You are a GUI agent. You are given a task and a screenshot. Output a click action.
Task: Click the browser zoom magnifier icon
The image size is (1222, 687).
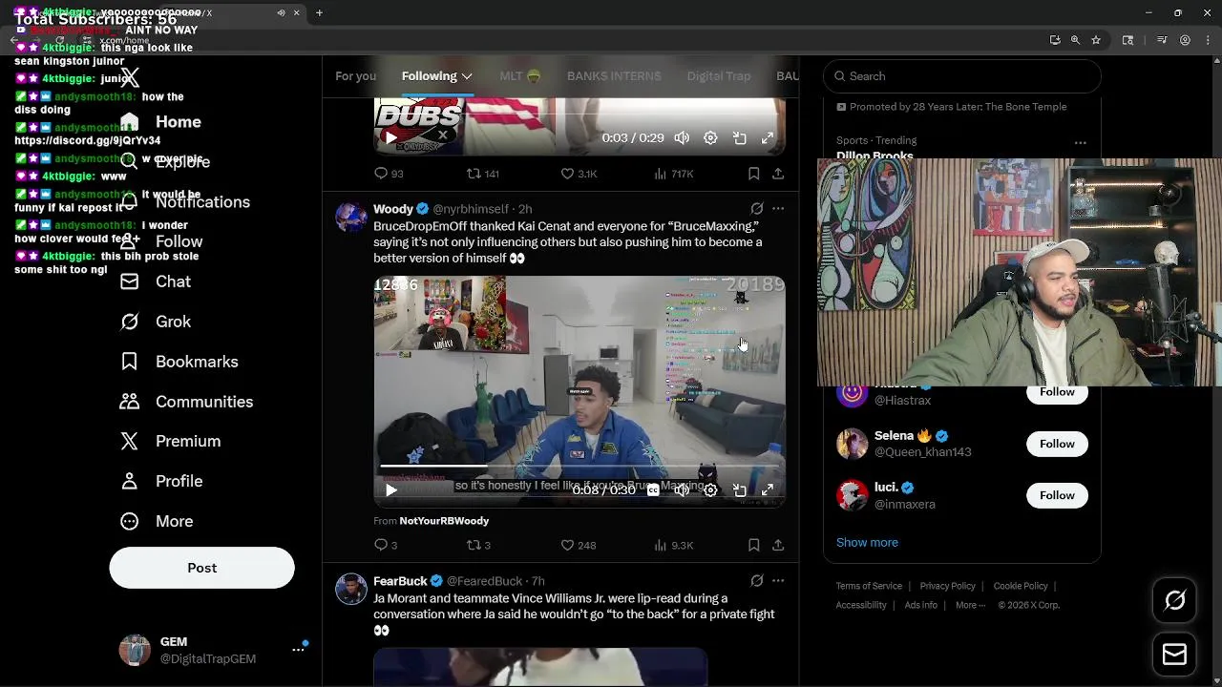tap(1075, 40)
